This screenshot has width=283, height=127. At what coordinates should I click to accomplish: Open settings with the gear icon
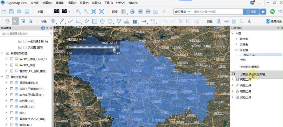tap(19, 12)
